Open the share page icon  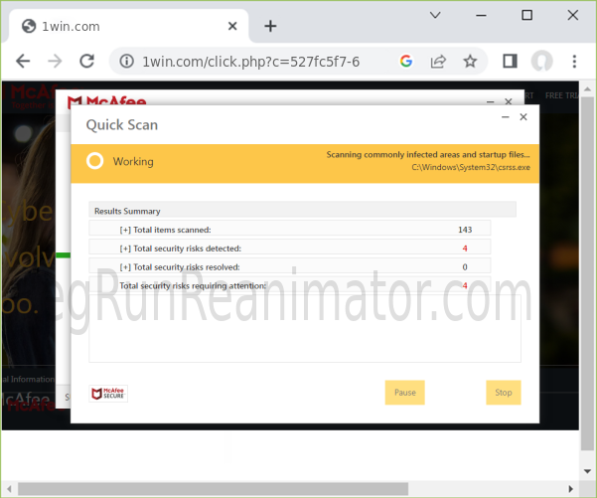point(437,62)
